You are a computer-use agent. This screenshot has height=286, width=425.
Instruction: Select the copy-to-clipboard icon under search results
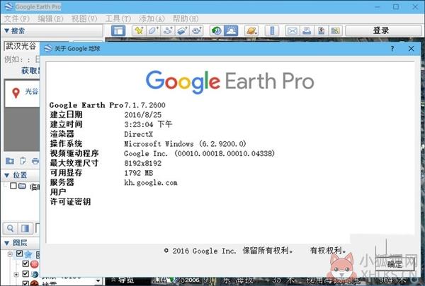23,161
